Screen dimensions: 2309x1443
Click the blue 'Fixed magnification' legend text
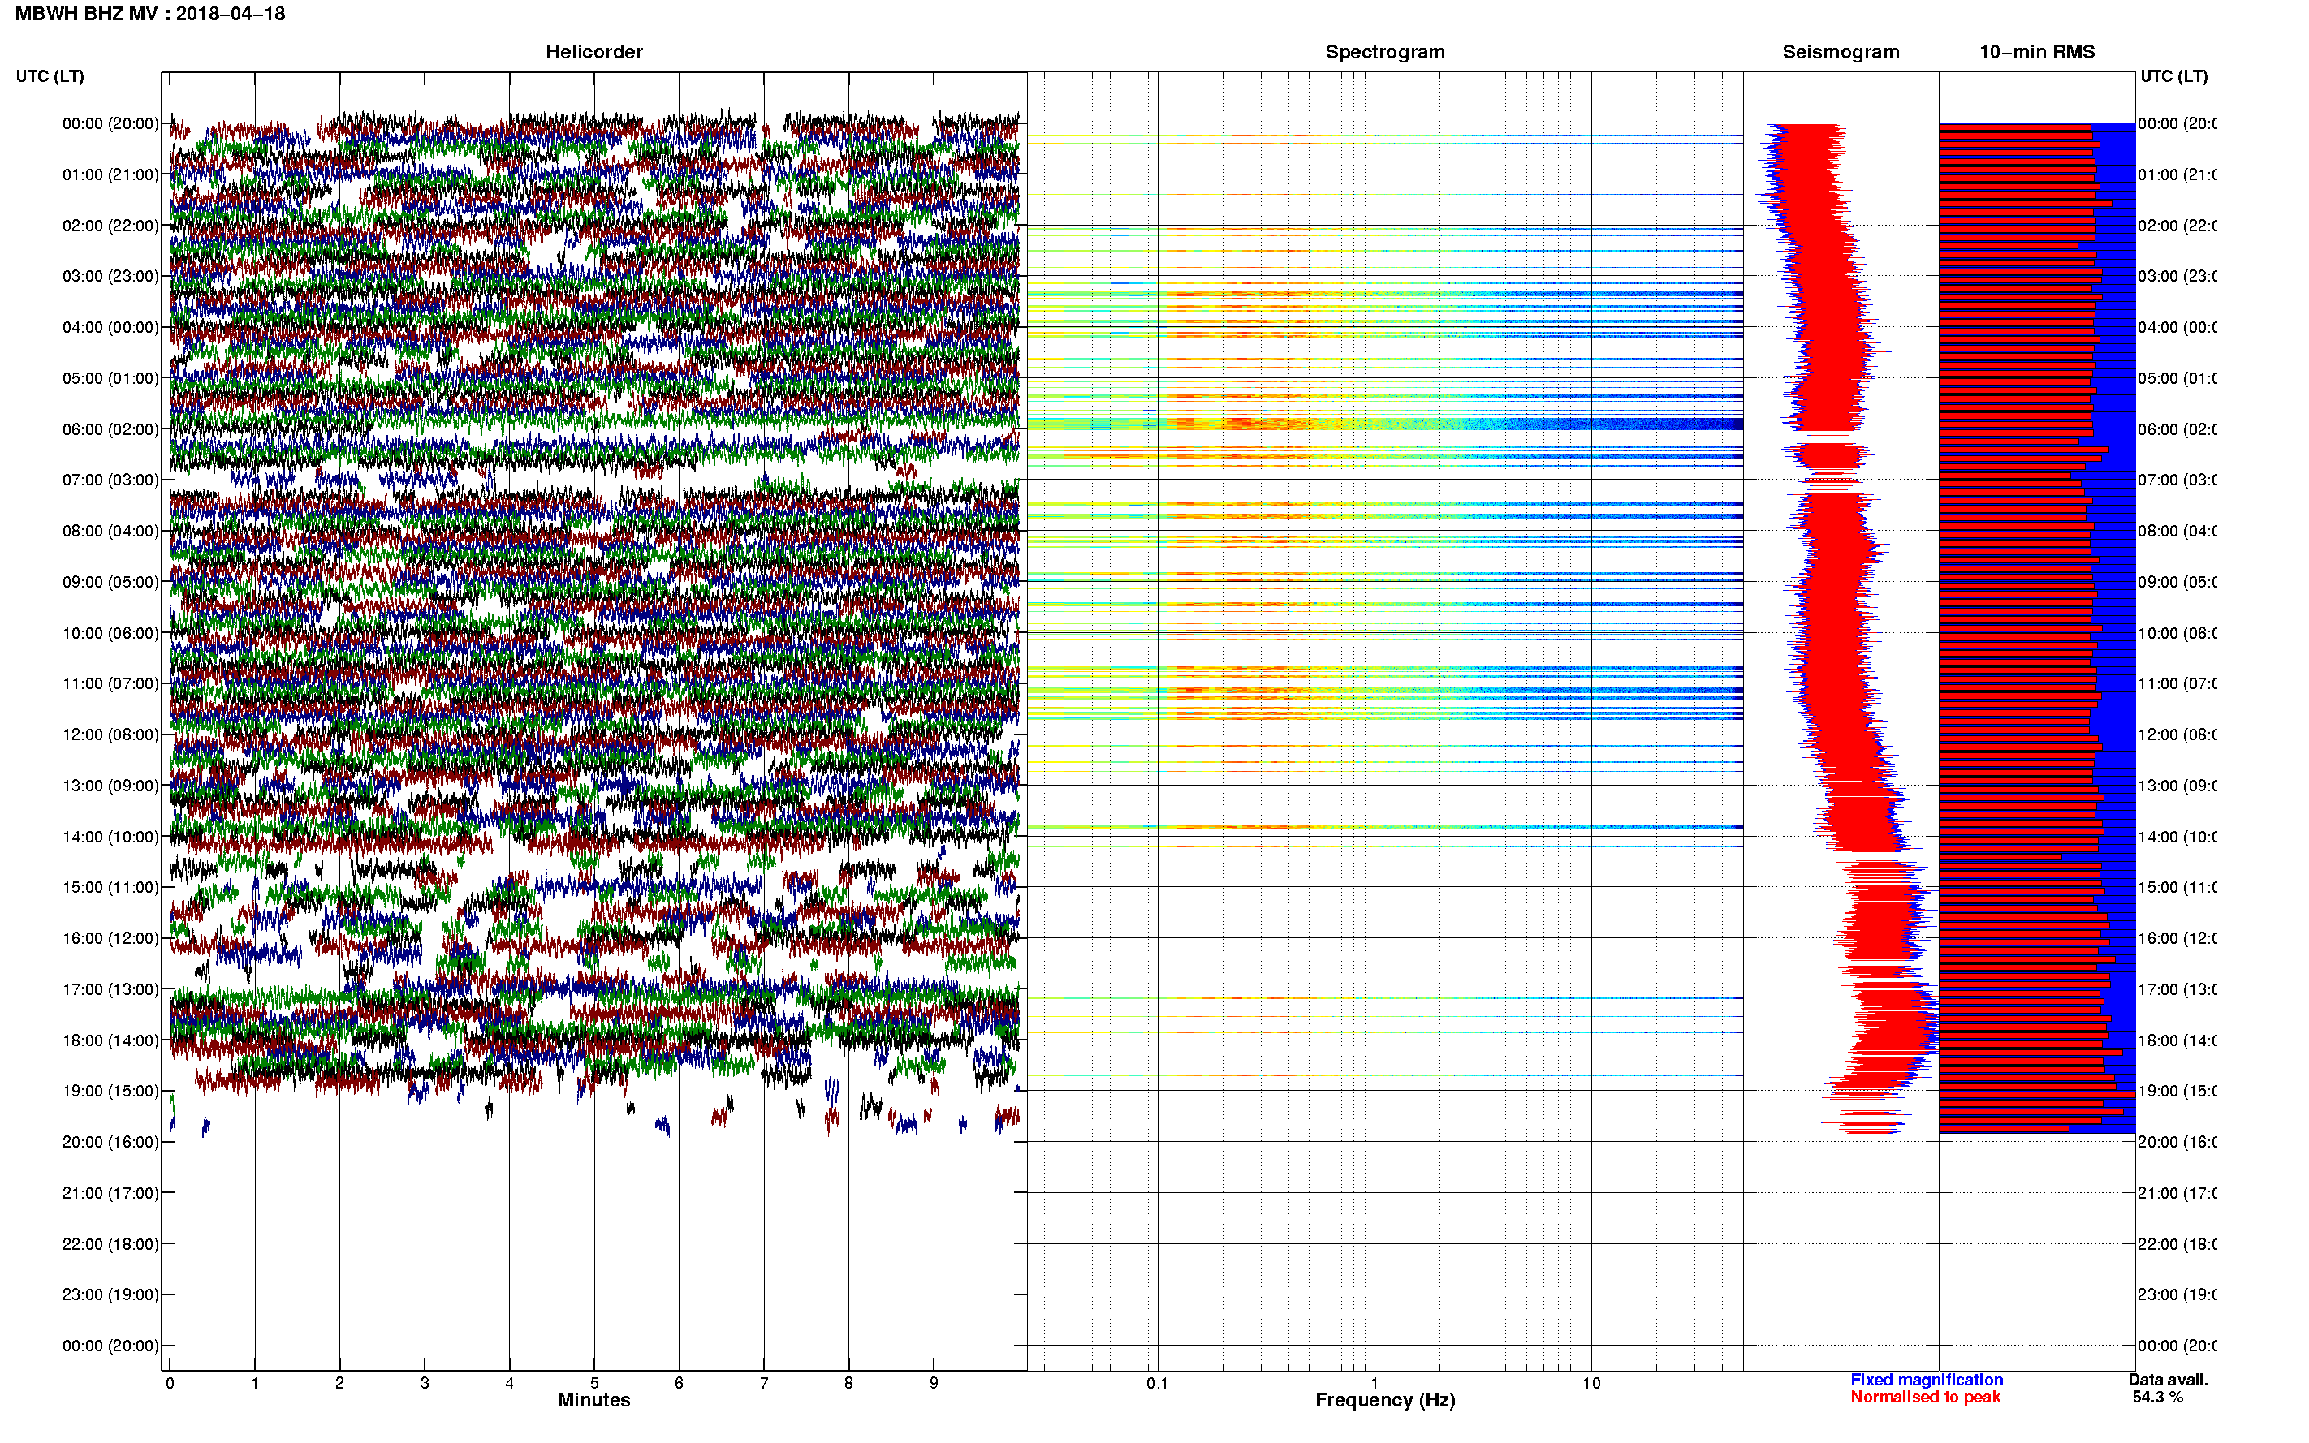1927,1380
